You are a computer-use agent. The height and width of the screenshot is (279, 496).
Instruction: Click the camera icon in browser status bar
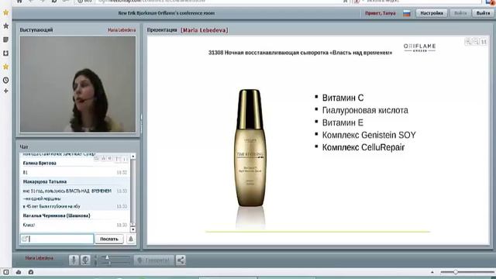[31, 272]
